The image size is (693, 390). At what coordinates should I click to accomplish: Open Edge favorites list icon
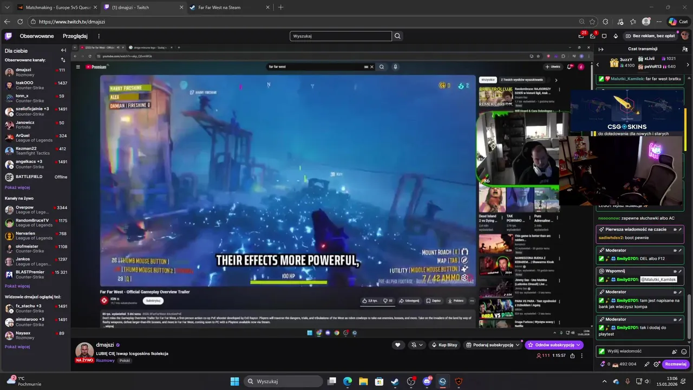click(633, 22)
